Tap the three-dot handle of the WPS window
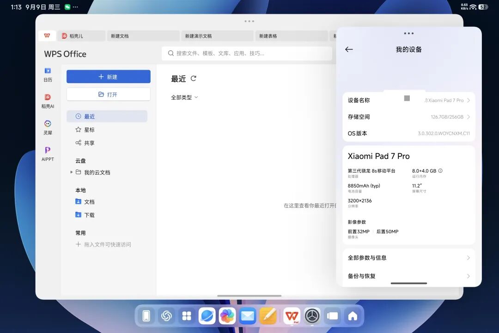This screenshot has height=333, width=499. (x=249, y=21)
